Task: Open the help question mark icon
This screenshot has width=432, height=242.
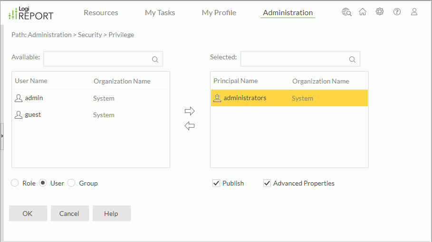Action: tap(397, 11)
